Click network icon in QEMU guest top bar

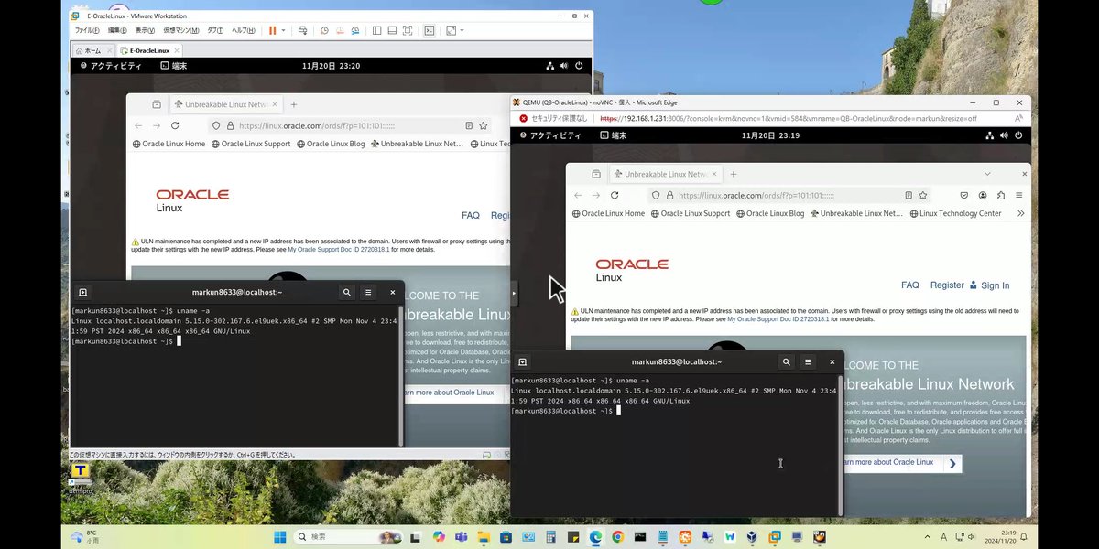989,135
